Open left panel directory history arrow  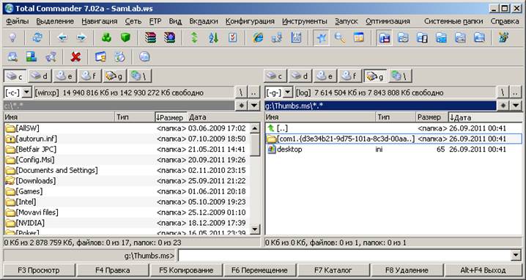coord(254,106)
